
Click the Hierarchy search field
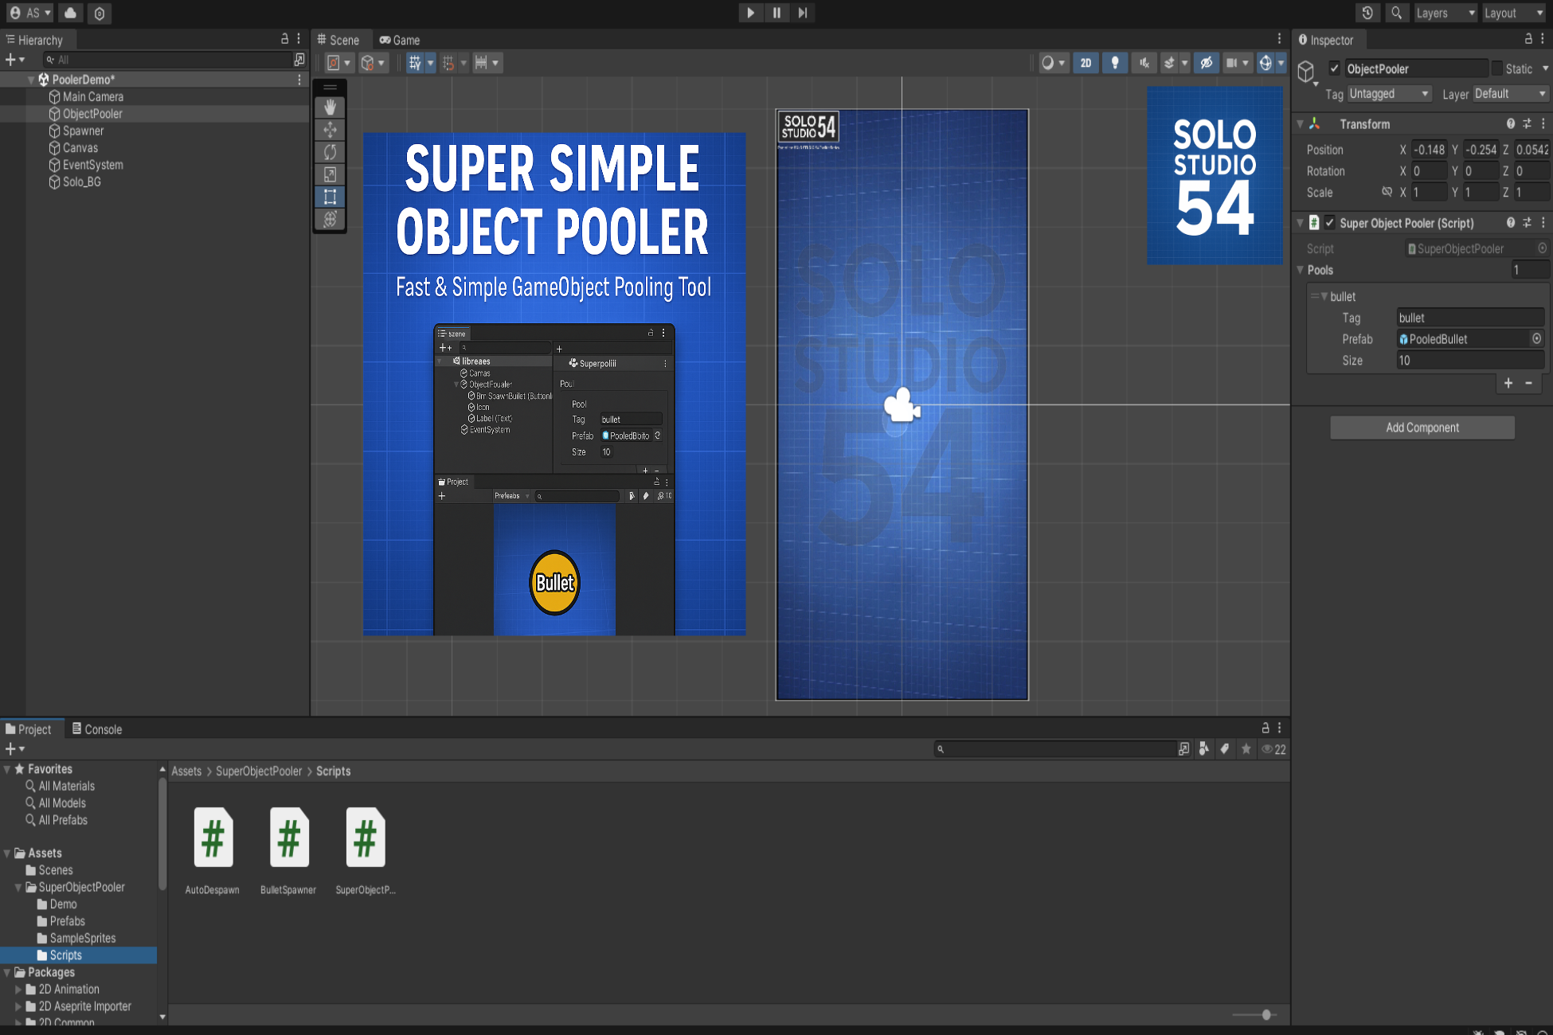tap(167, 60)
